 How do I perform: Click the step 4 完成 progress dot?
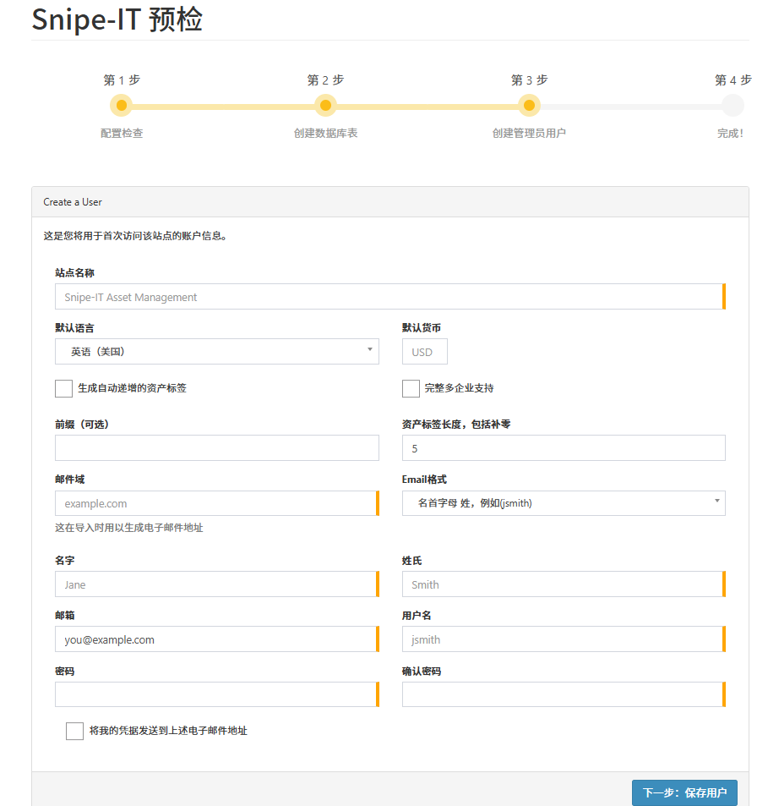click(x=733, y=106)
